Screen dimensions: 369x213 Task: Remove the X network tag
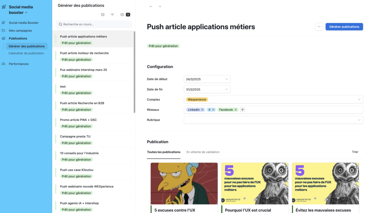pos(213,110)
